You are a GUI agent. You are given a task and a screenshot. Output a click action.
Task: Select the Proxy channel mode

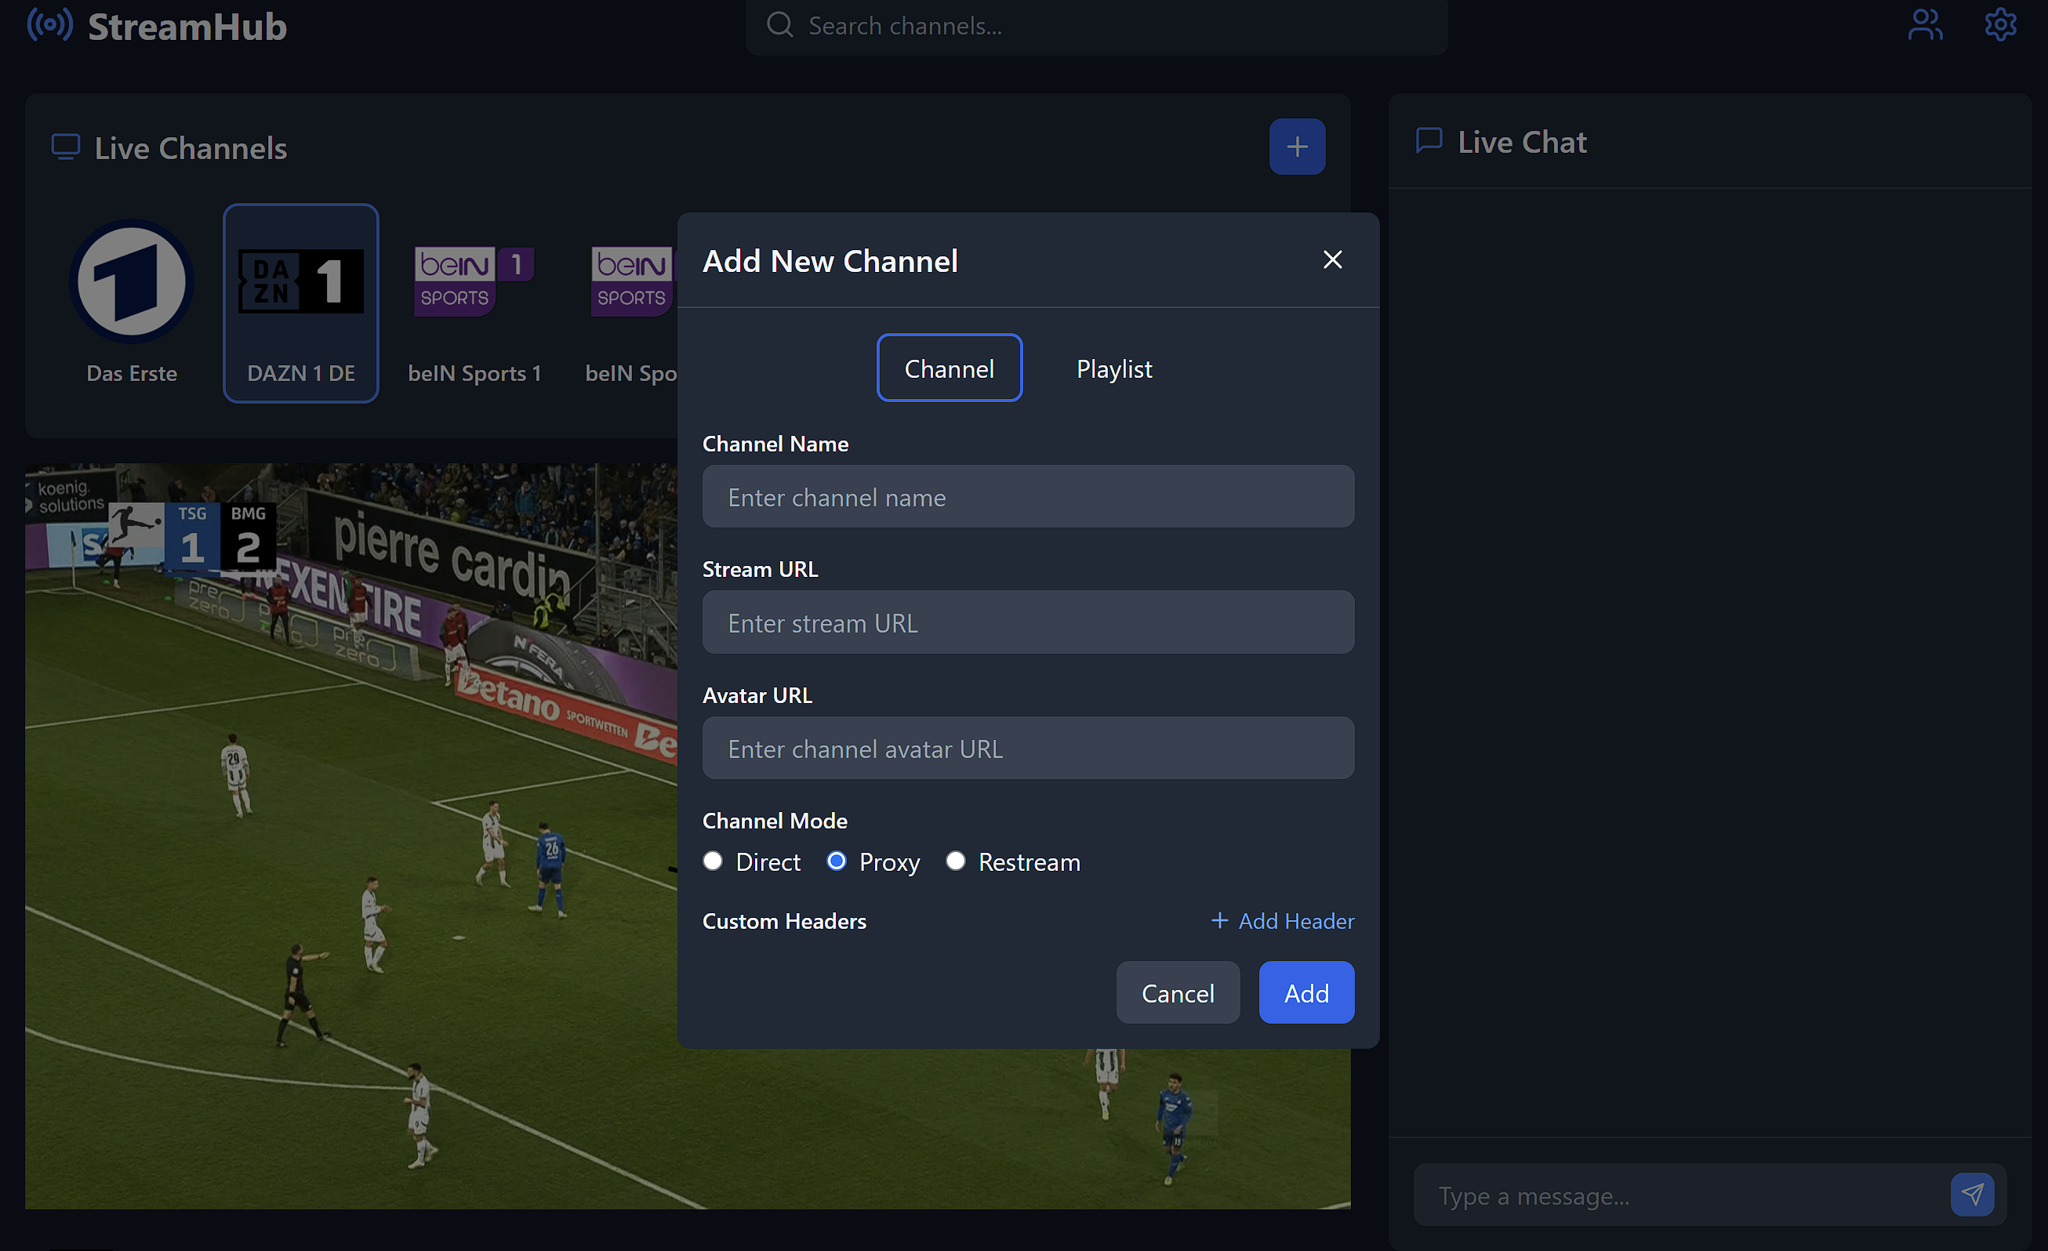pos(836,861)
